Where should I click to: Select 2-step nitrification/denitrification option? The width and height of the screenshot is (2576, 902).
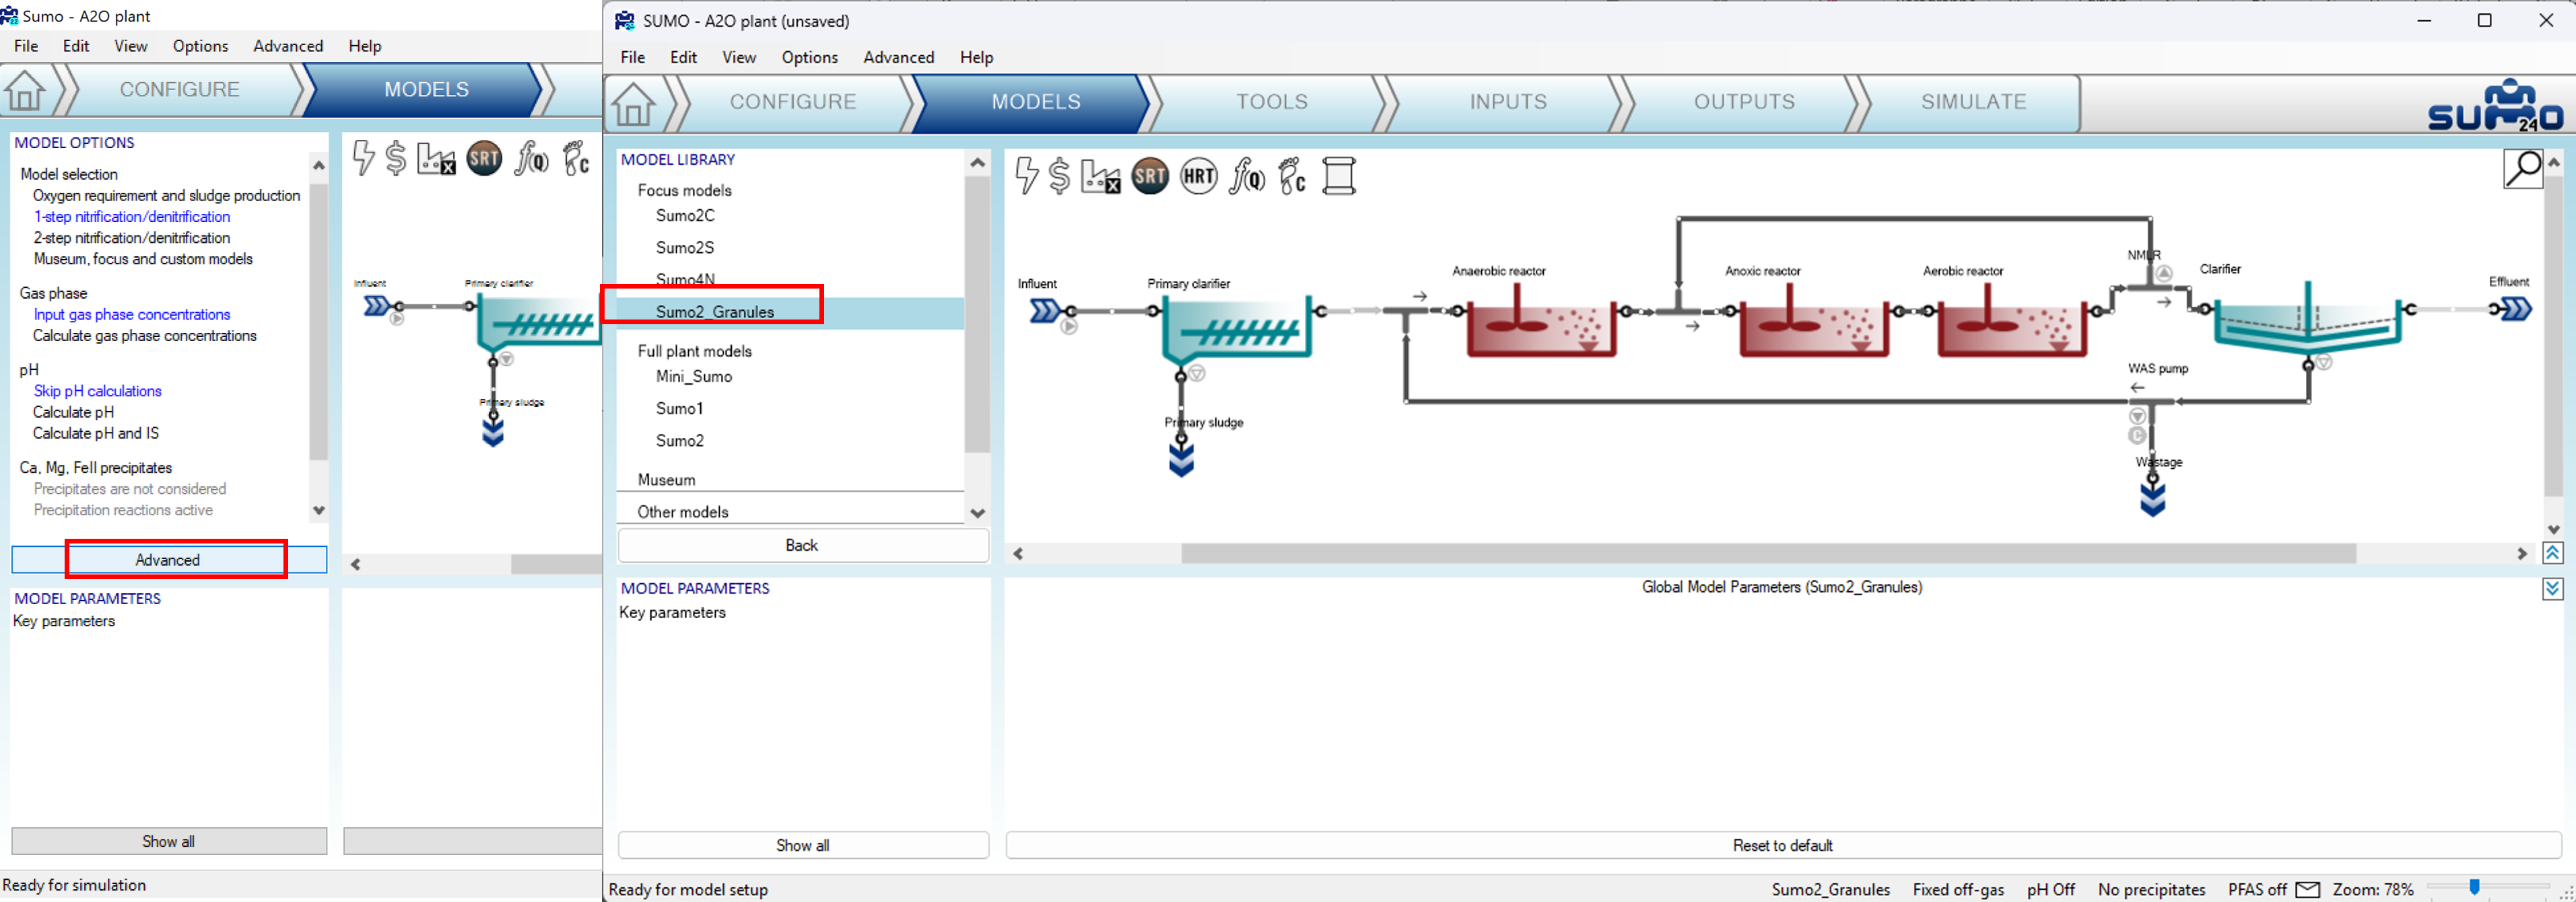coord(132,237)
